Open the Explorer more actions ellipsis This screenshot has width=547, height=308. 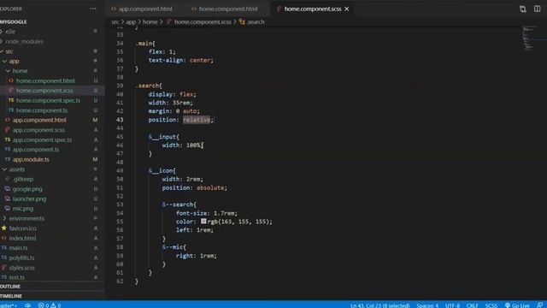(x=93, y=9)
